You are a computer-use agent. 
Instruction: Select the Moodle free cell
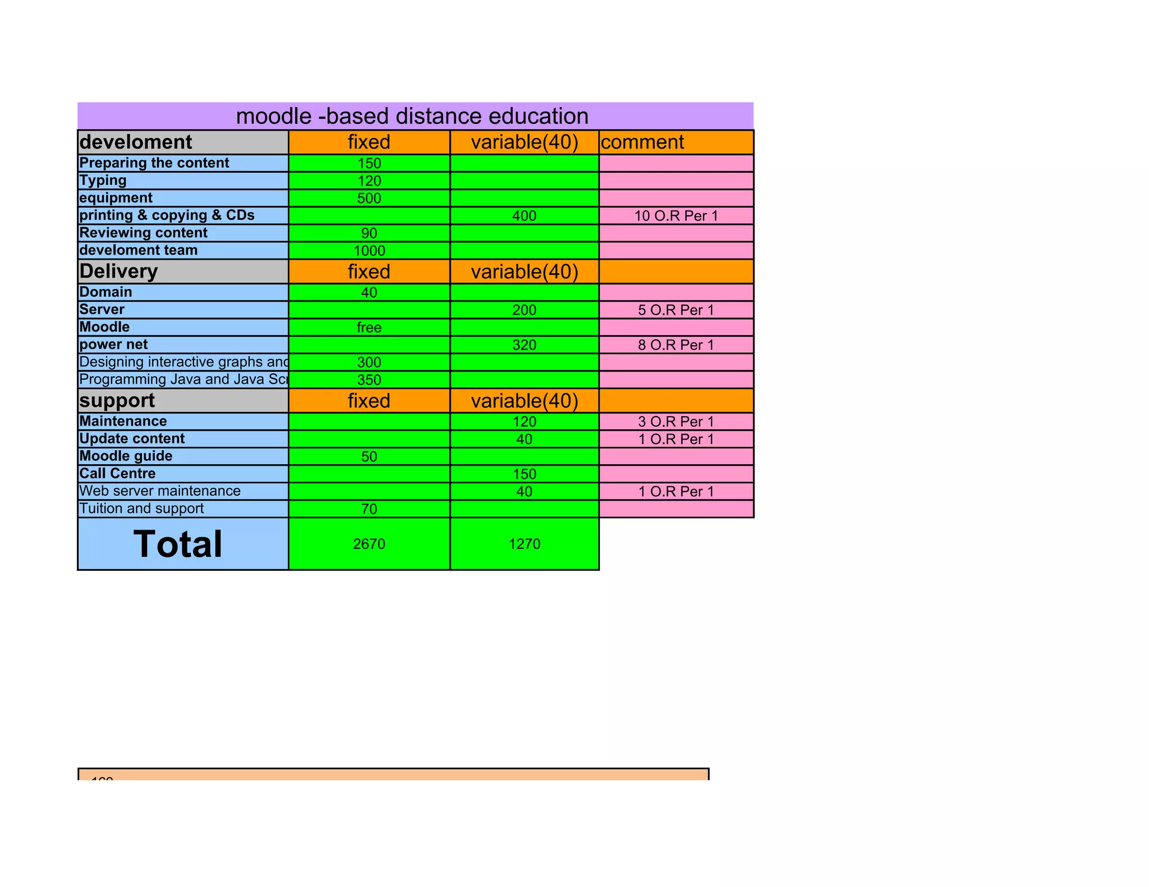pyautogui.click(x=369, y=327)
